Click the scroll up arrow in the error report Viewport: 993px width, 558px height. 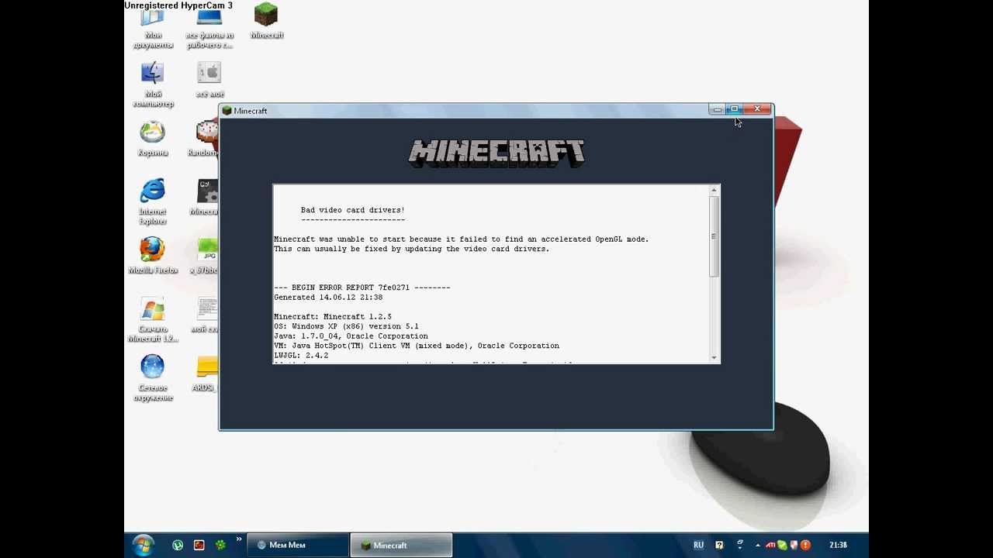[714, 191]
